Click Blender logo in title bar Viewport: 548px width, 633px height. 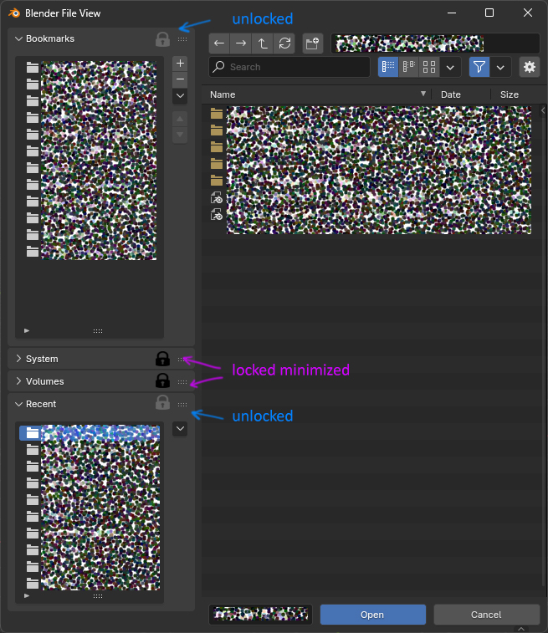pyautogui.click(x=14, y=13)
